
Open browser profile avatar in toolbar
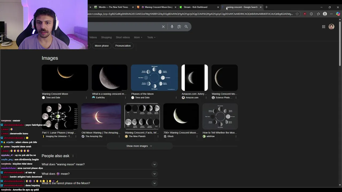[x=325, y=14]
